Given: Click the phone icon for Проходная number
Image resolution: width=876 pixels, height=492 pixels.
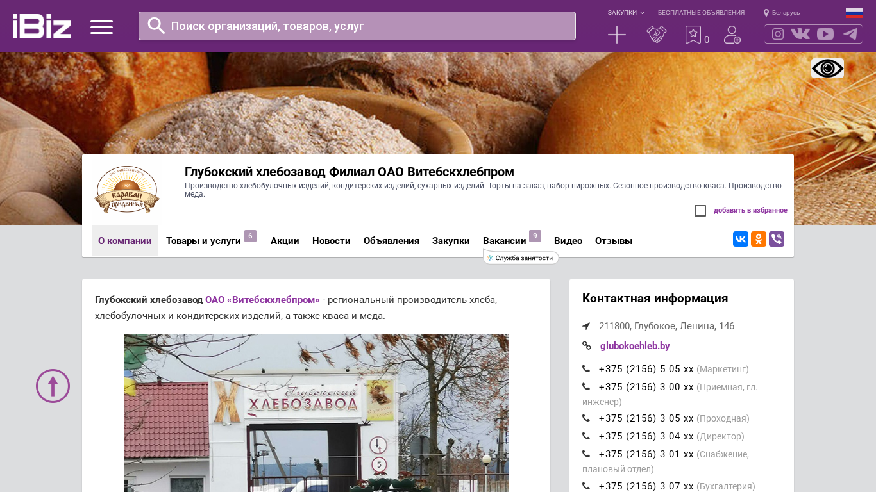Looking at the screenshot, I should [586, 418].
